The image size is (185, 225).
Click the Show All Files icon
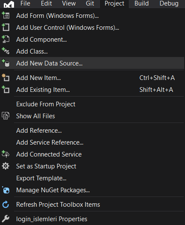[6, 116]
